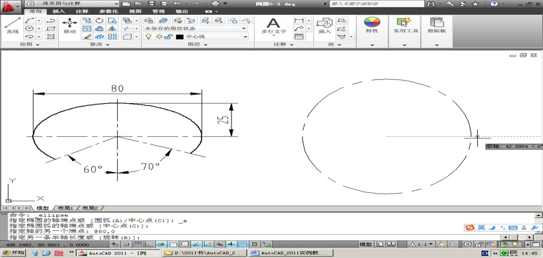Click the Save icon in quick access toolbar
The width and height of the screenshot is (543, 258).
[151, 3]
